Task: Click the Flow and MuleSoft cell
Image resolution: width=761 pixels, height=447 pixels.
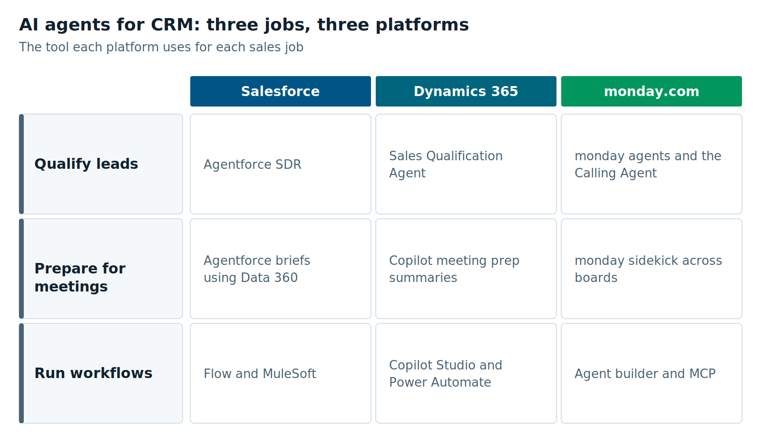Action: [x=281, y=373]
